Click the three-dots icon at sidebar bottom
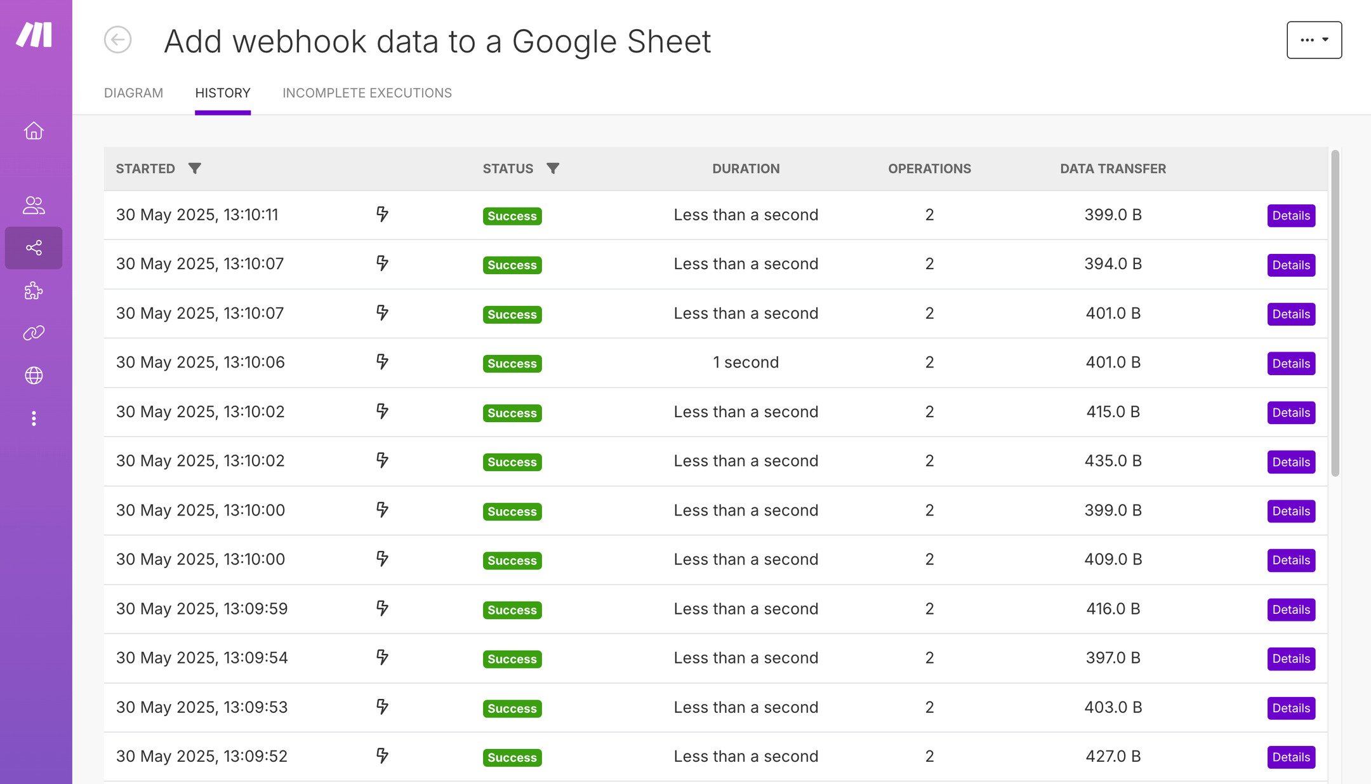Viewport: 1371px width, 784px height. pyautogui.click(x=33, y=418)
